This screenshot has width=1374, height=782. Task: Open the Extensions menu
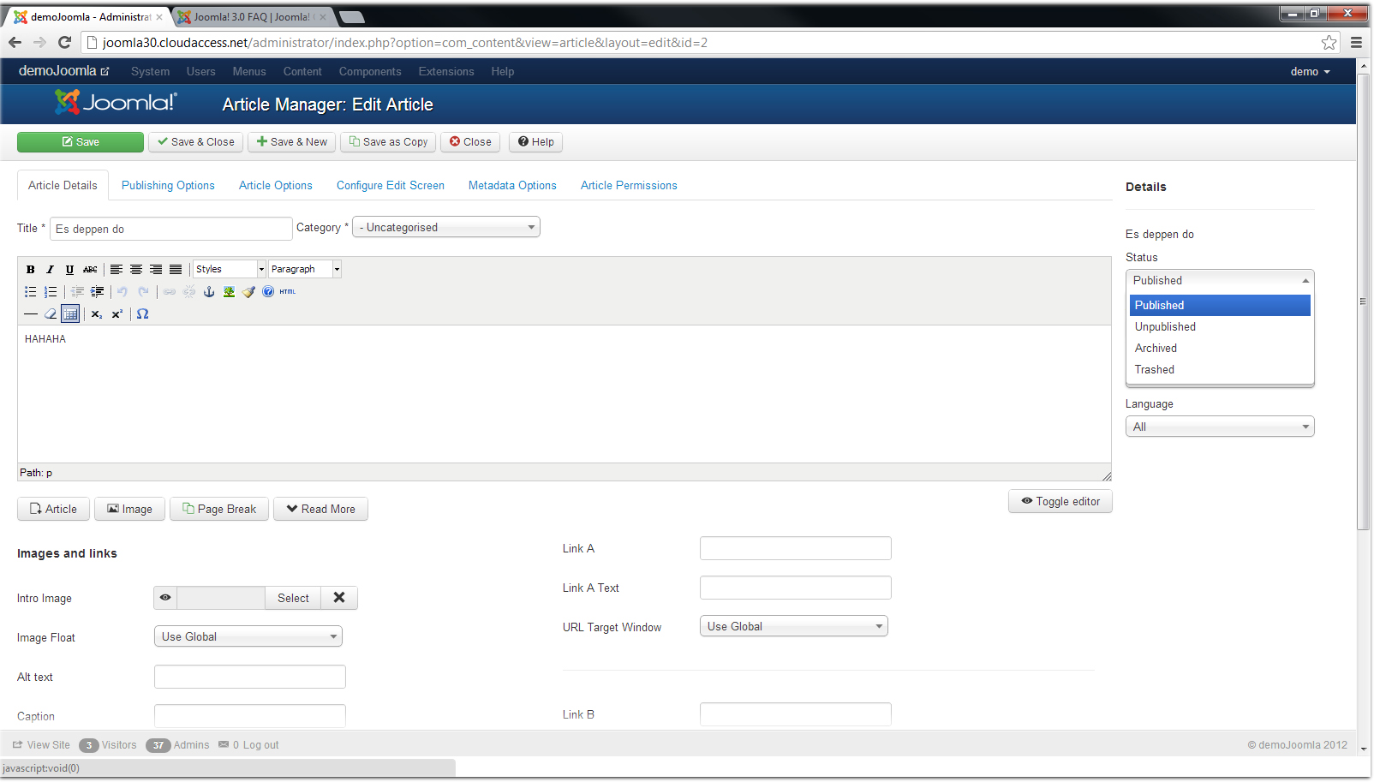click(446, 71)
